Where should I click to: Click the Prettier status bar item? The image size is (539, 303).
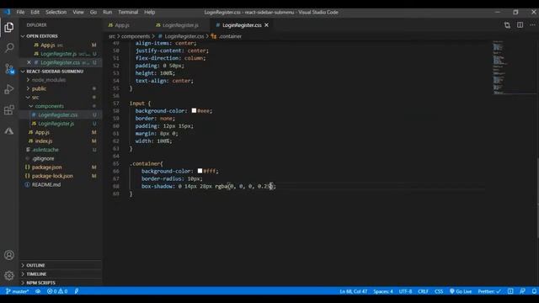[489, 291]
